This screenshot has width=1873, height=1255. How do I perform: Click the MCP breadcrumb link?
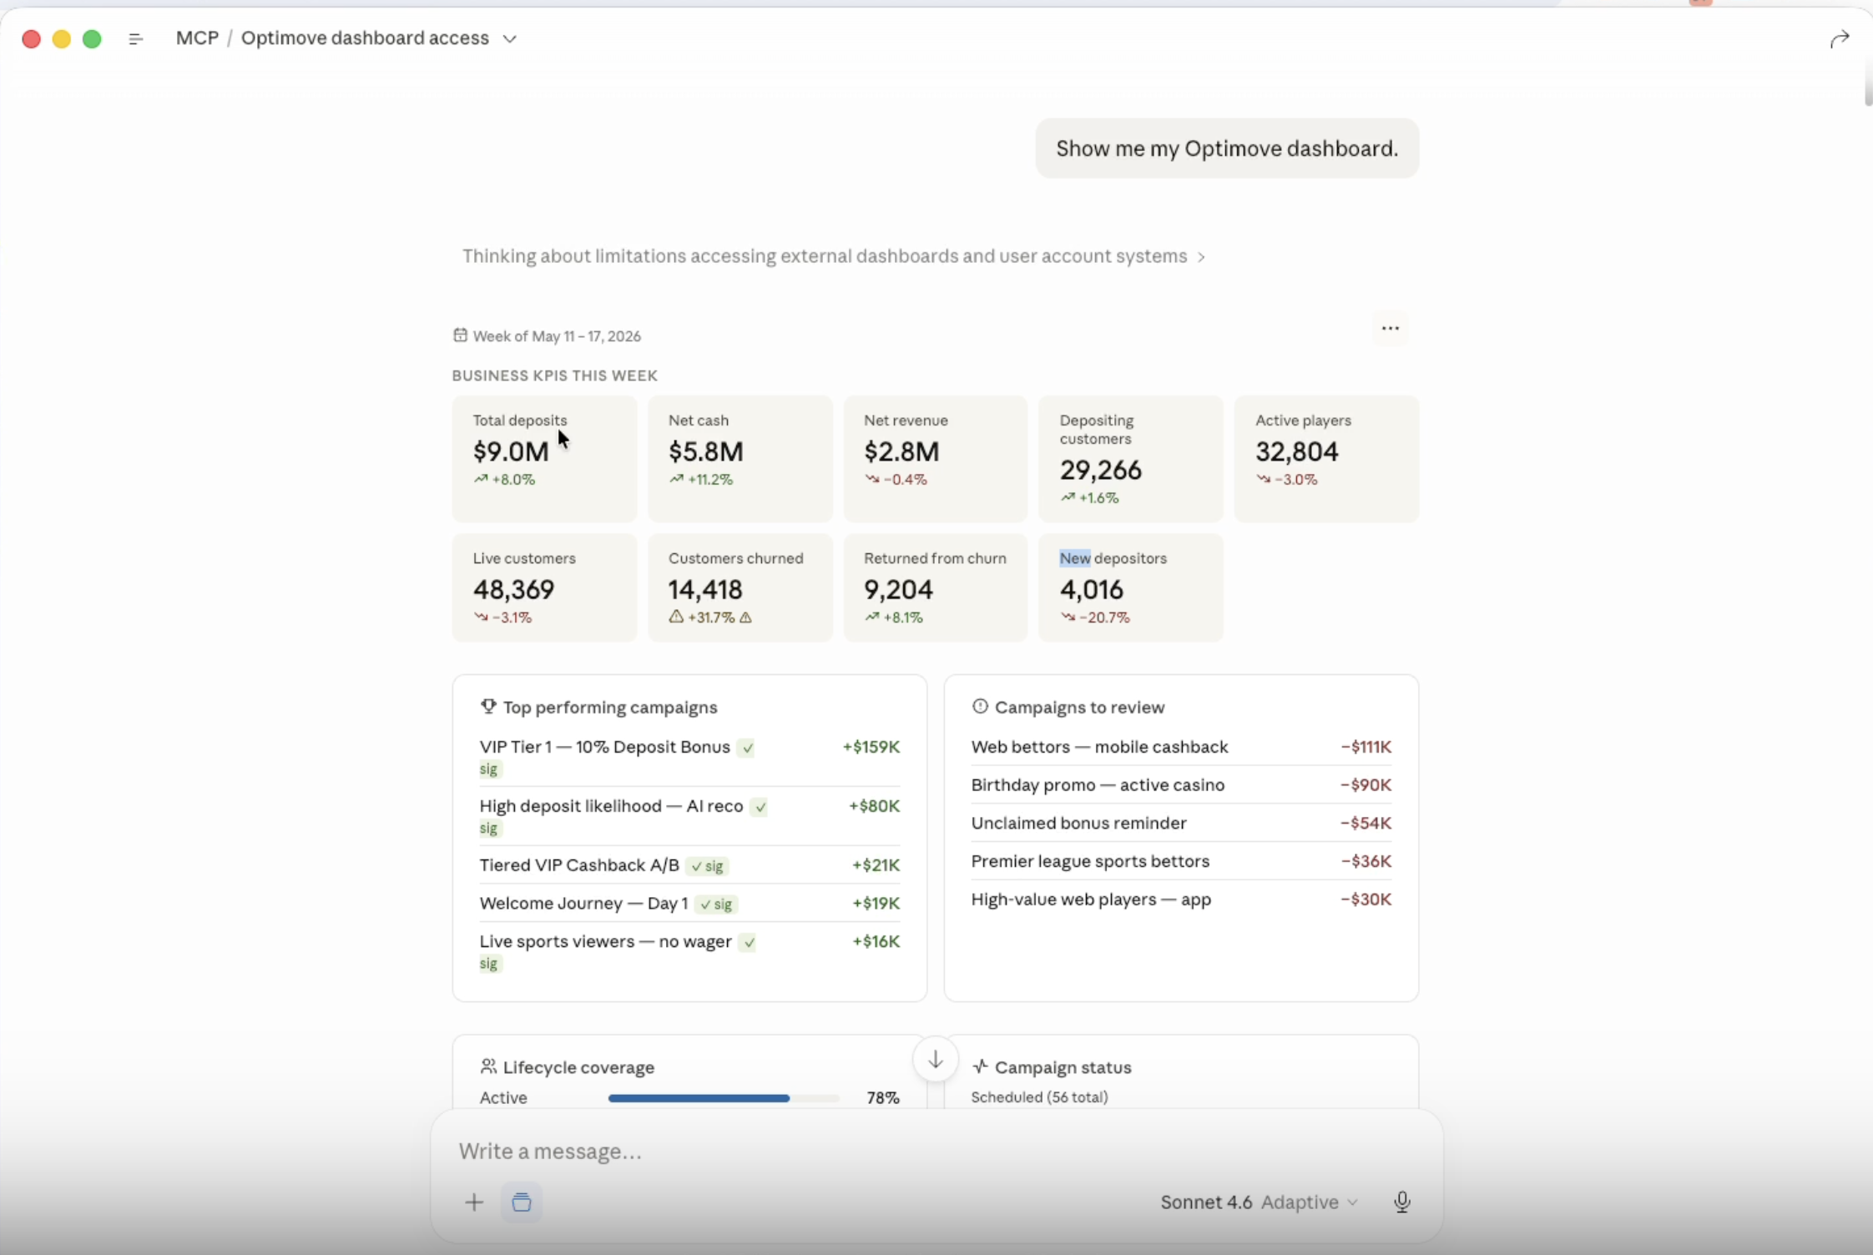[197, 38]
